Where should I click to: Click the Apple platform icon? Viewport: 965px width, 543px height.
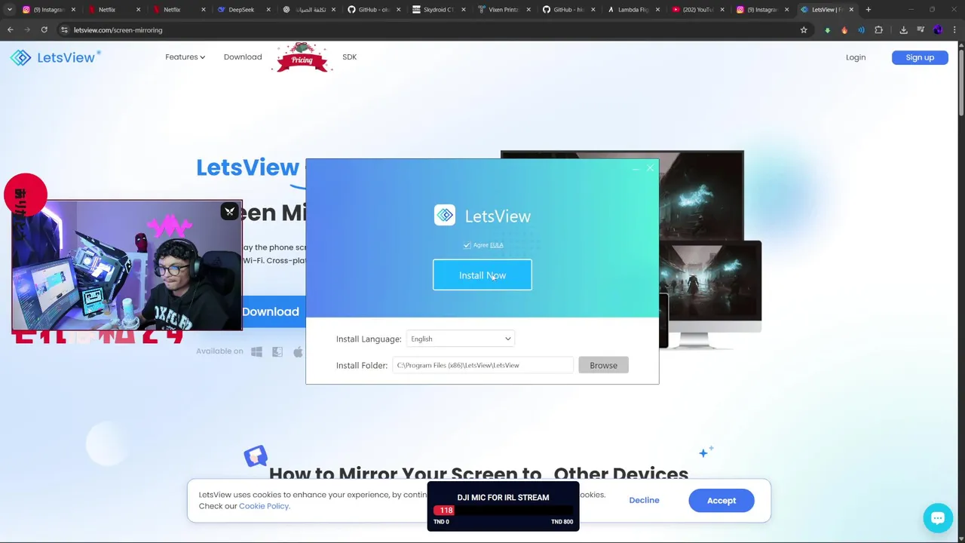(x=298, y=351)
